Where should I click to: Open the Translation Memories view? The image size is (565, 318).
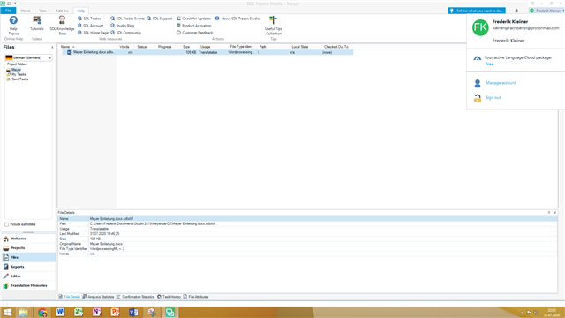tap(28, 285)
